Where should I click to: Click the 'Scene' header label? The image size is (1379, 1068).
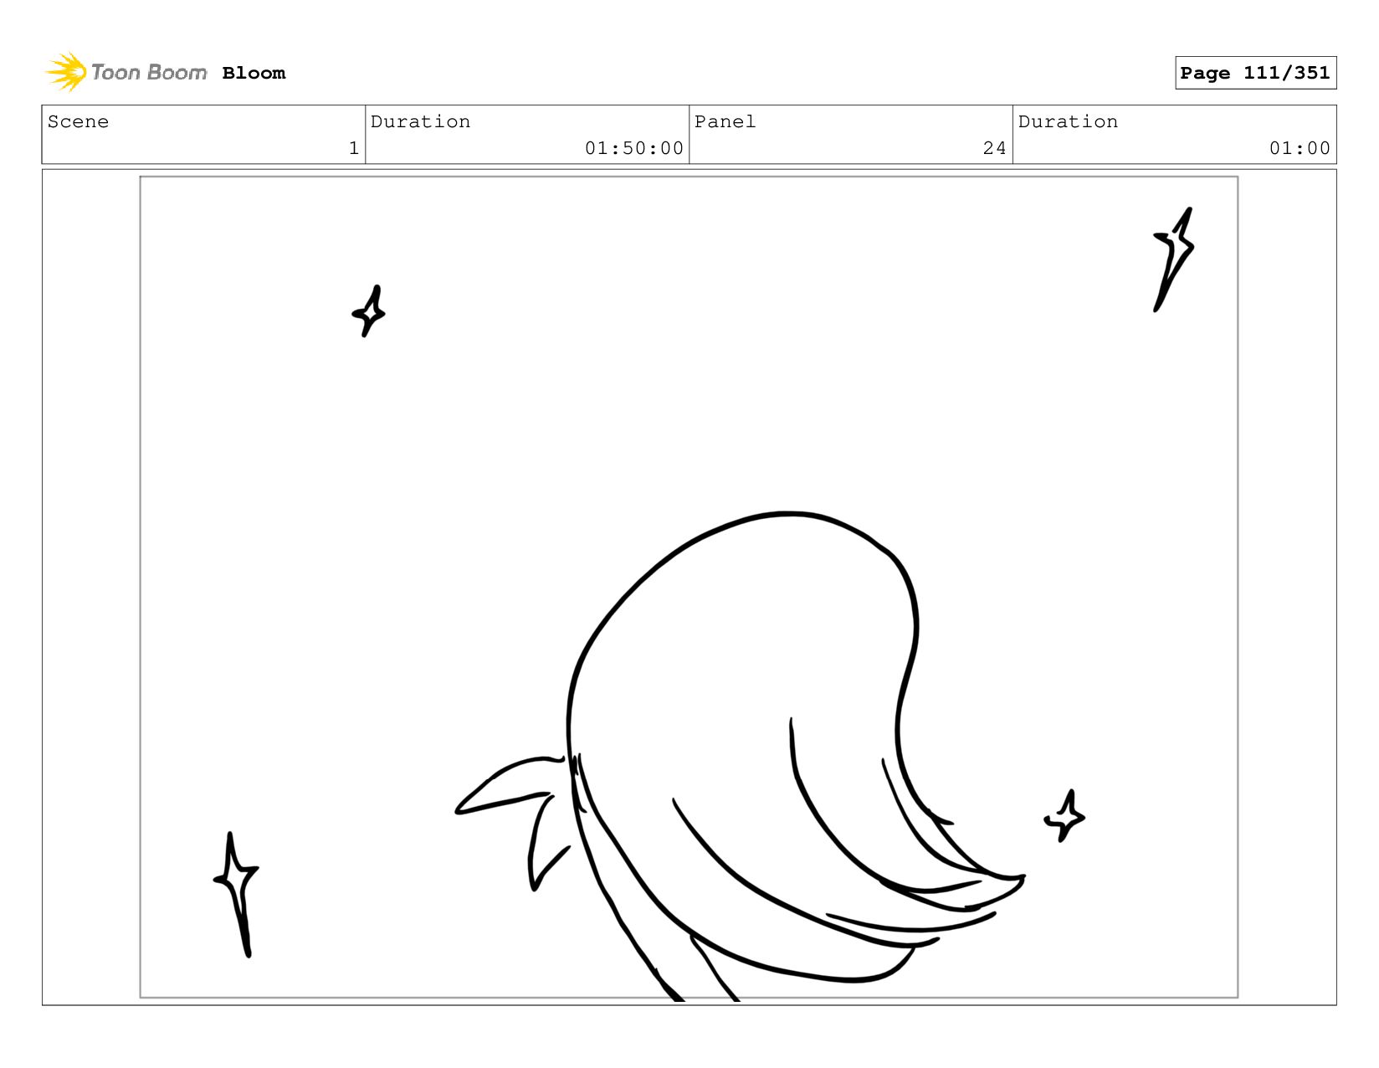(78, 121)
